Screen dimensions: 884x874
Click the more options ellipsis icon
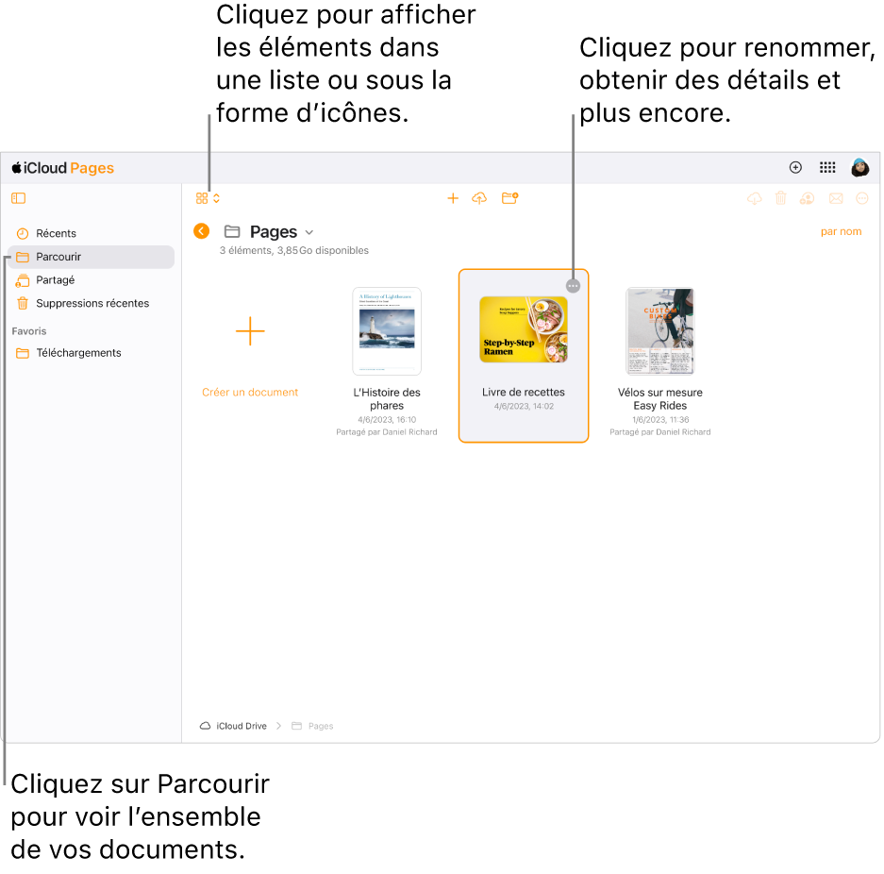click(x=863, y=198)
